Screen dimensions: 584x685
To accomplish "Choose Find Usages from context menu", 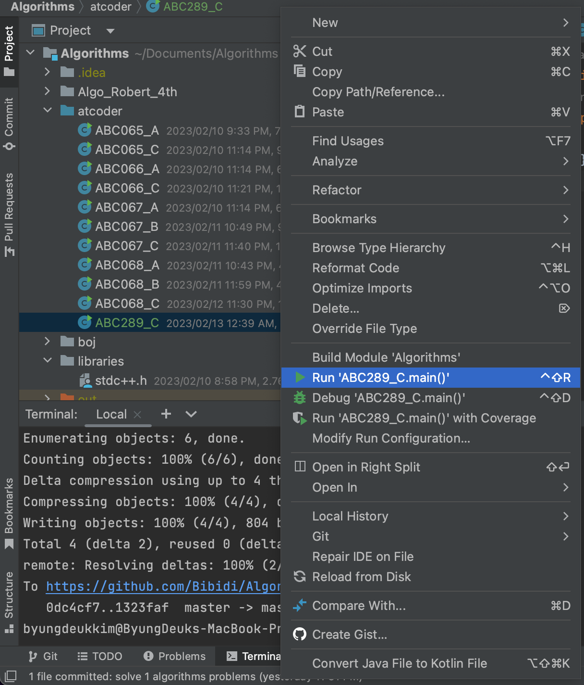I will click(x=430, y=141).
